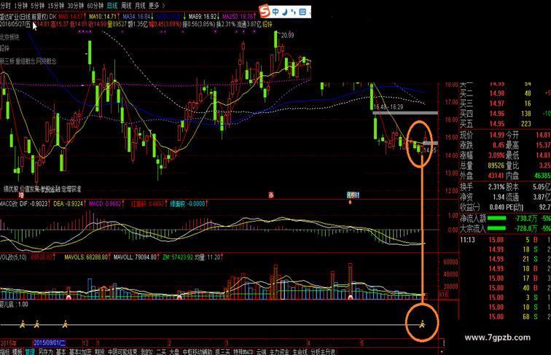Viewport: 551px width, 355px height.
Task: Click the 11:13 trade tick row
Action: coord(505,240)
